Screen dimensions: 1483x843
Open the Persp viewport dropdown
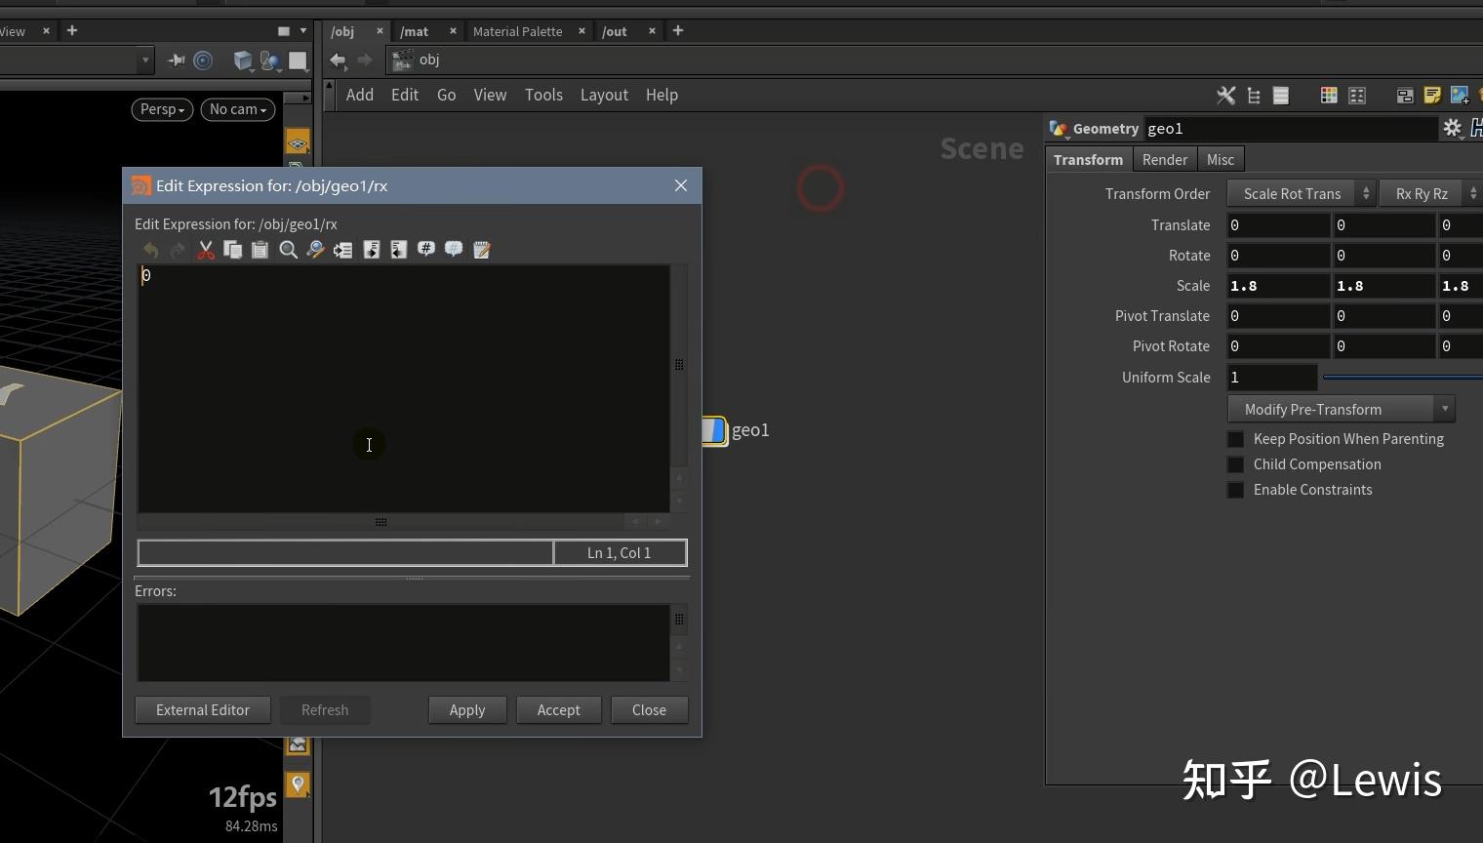pos(162,109)
